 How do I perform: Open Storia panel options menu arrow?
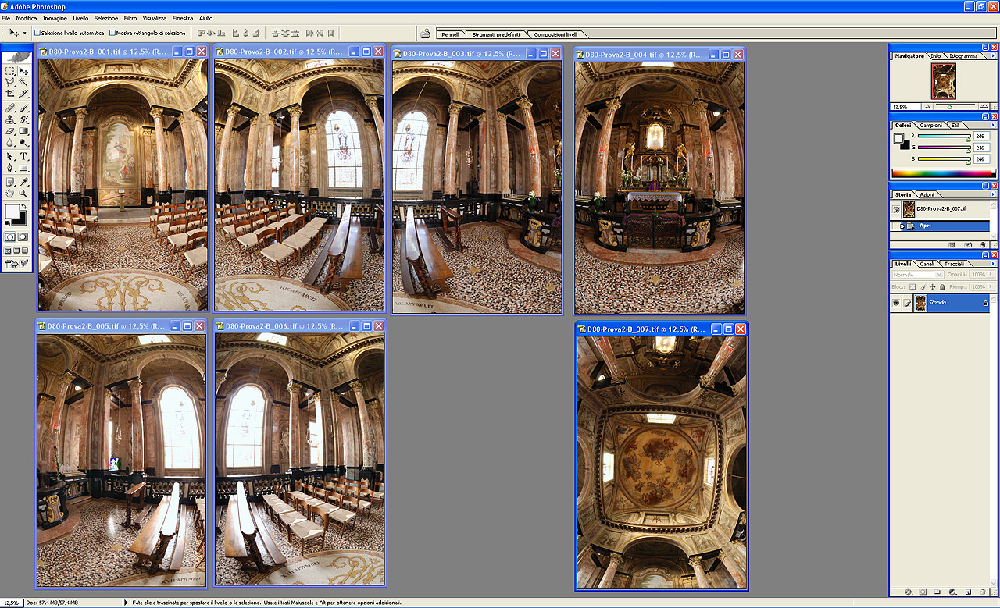point(992,194)
